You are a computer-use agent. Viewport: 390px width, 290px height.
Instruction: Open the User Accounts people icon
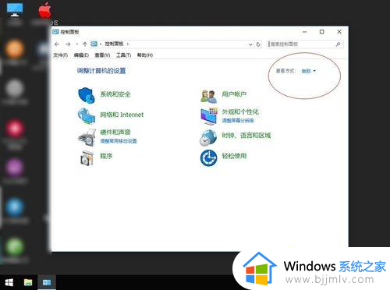[x=208, y=96]
